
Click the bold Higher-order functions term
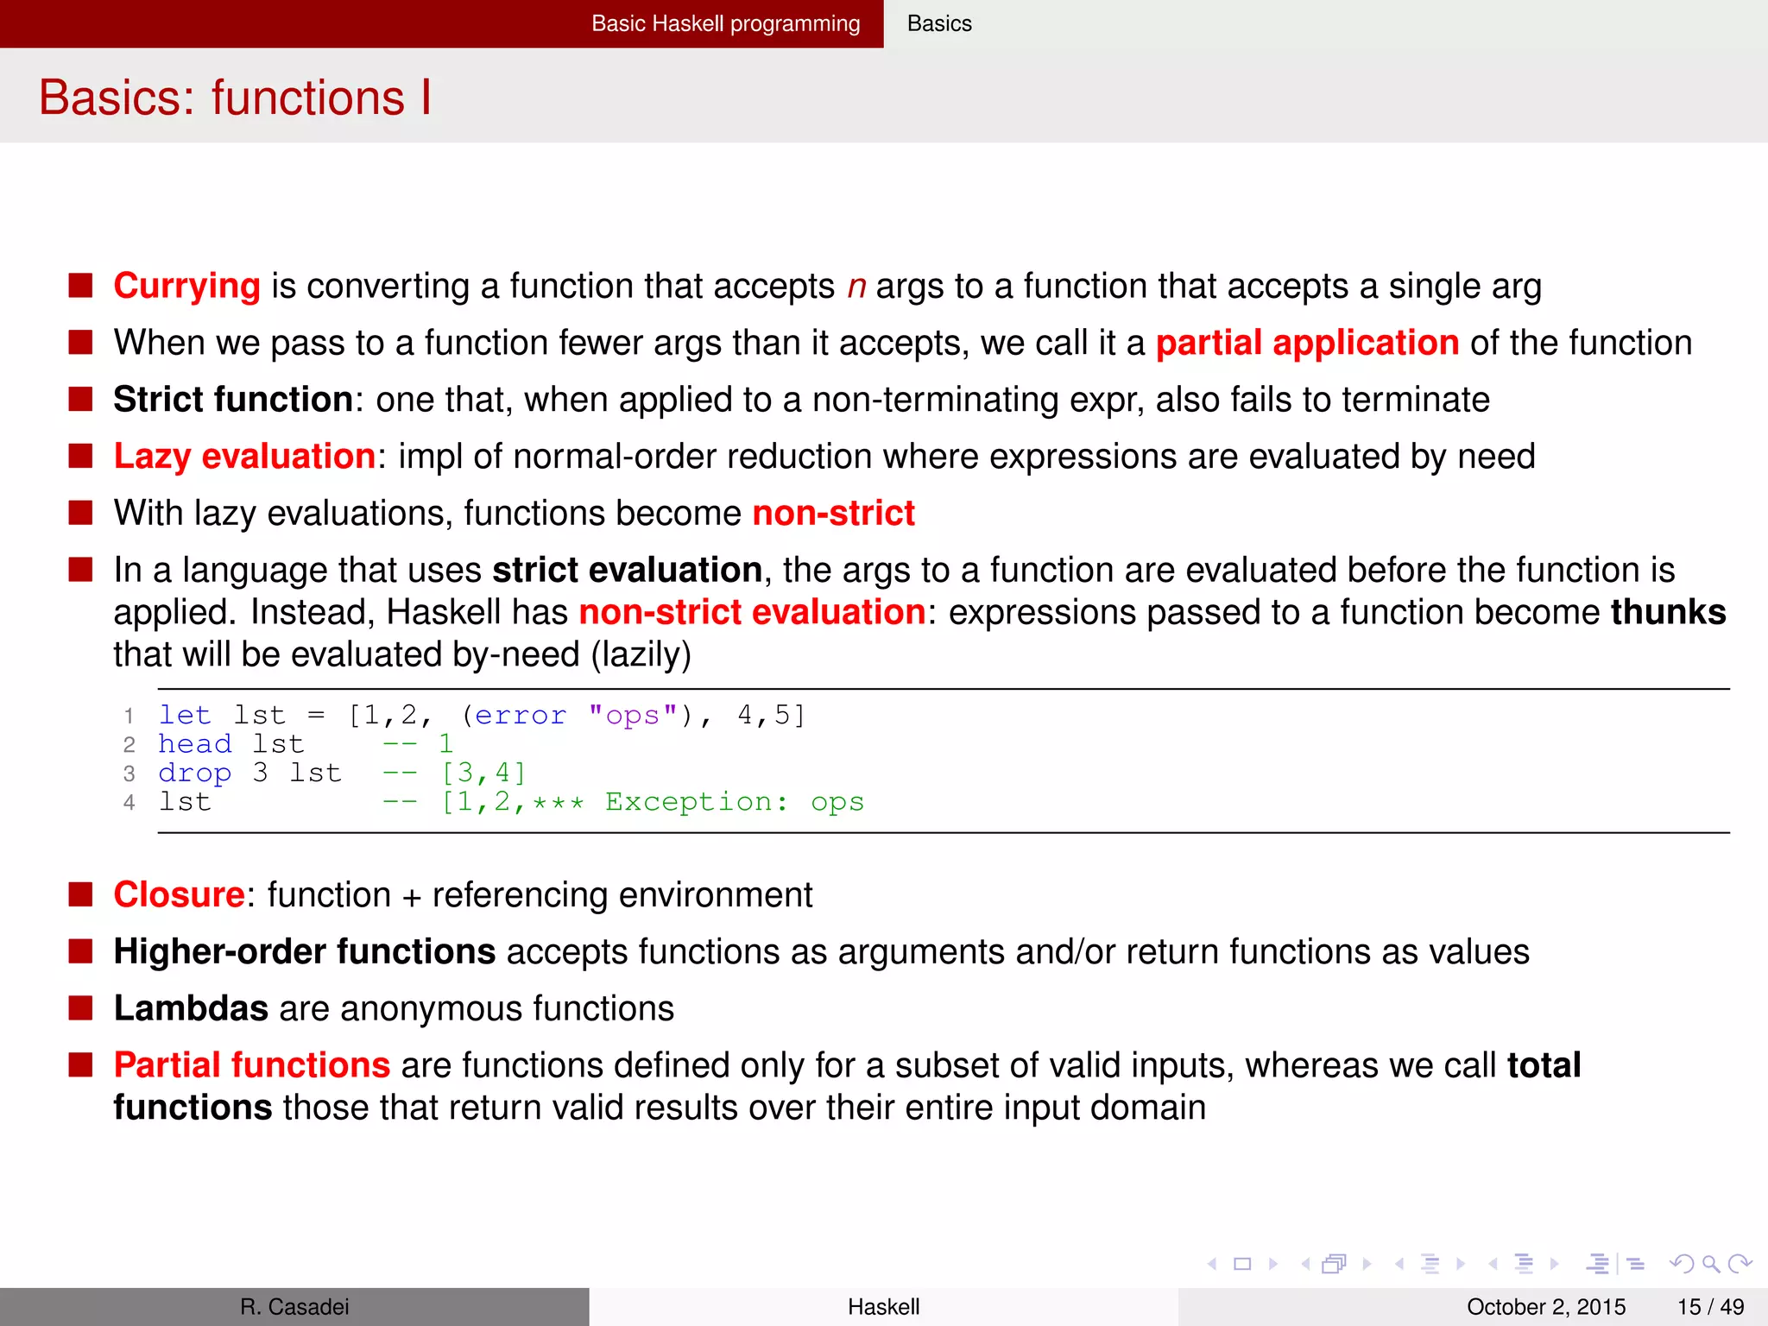click(x=305, y=952)
